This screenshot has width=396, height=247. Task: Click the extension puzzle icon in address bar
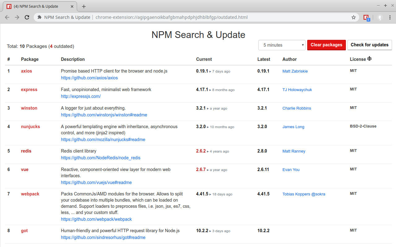click(x=39, y=17)
